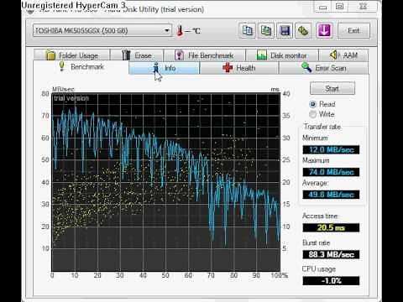Image resolution: width=403 pixels, height=302 pixels.
Task: Switch to the Erase tab
Action: coord(137,55)
